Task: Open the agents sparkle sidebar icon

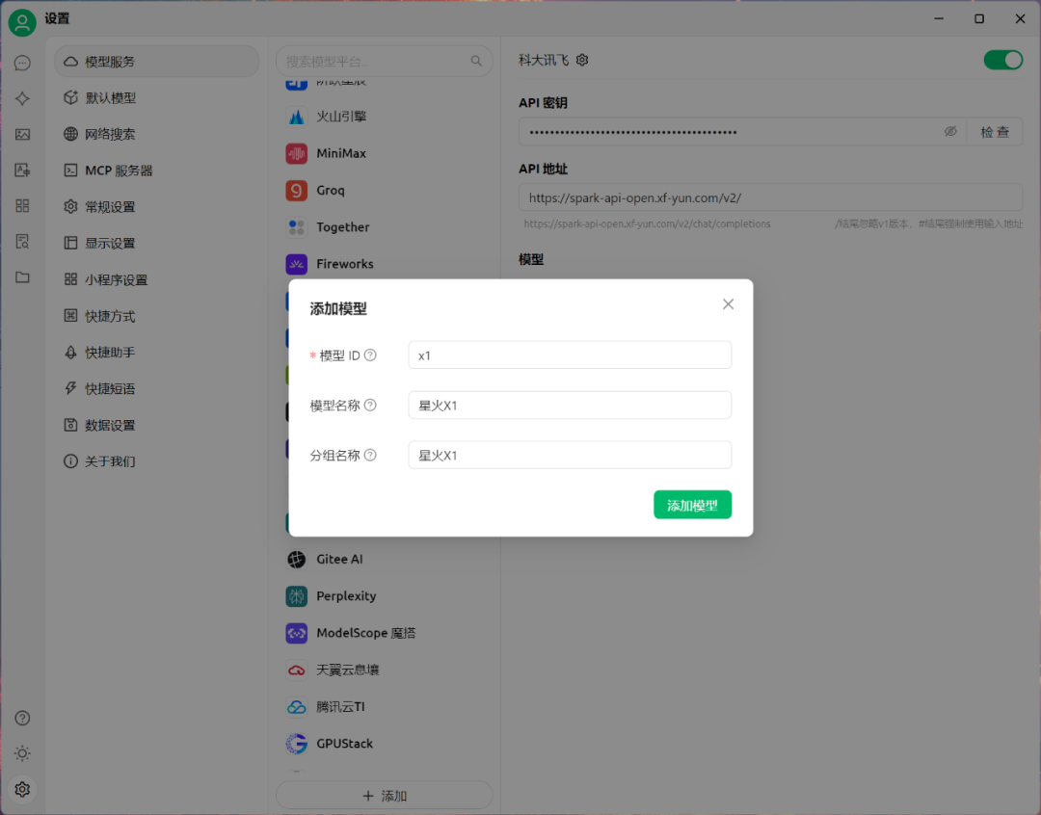Action: [22, 98]
